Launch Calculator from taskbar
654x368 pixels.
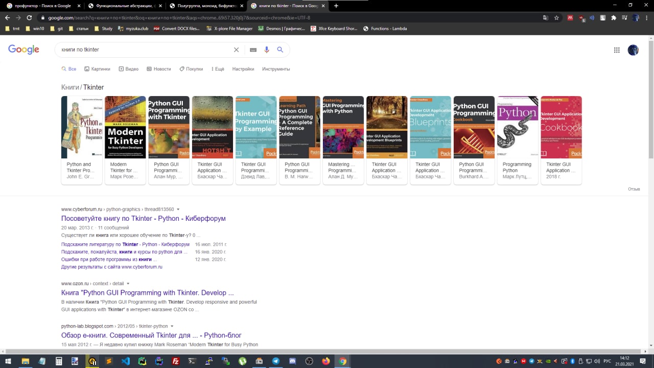pyautogui.click(x=59, y=361)
